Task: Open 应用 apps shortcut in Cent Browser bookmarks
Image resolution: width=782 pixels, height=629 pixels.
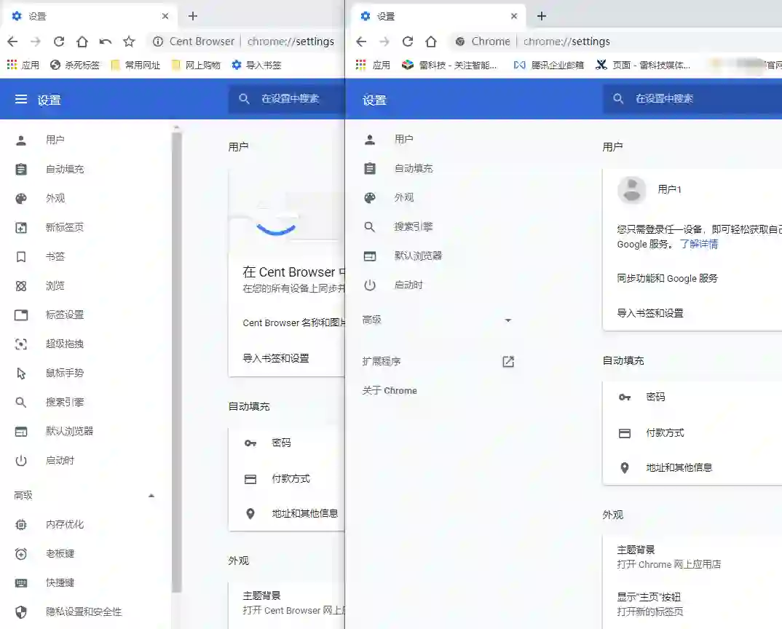Action: (x=23, y=65)
